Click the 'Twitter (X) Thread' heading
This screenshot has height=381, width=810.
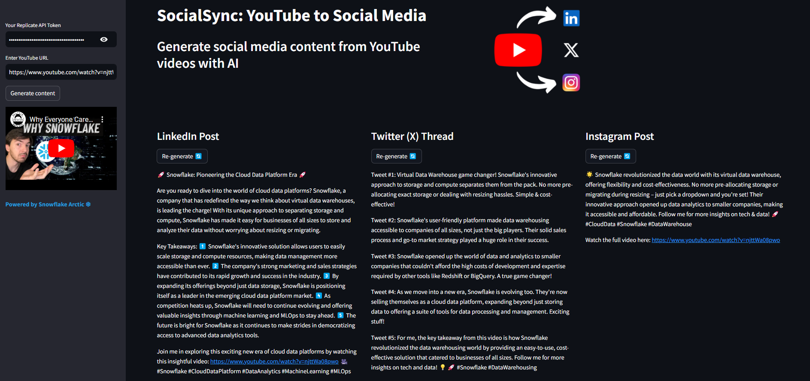coord(412,136)
